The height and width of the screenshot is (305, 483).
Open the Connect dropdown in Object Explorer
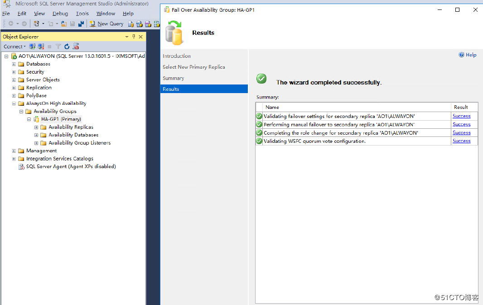point(14,47)
